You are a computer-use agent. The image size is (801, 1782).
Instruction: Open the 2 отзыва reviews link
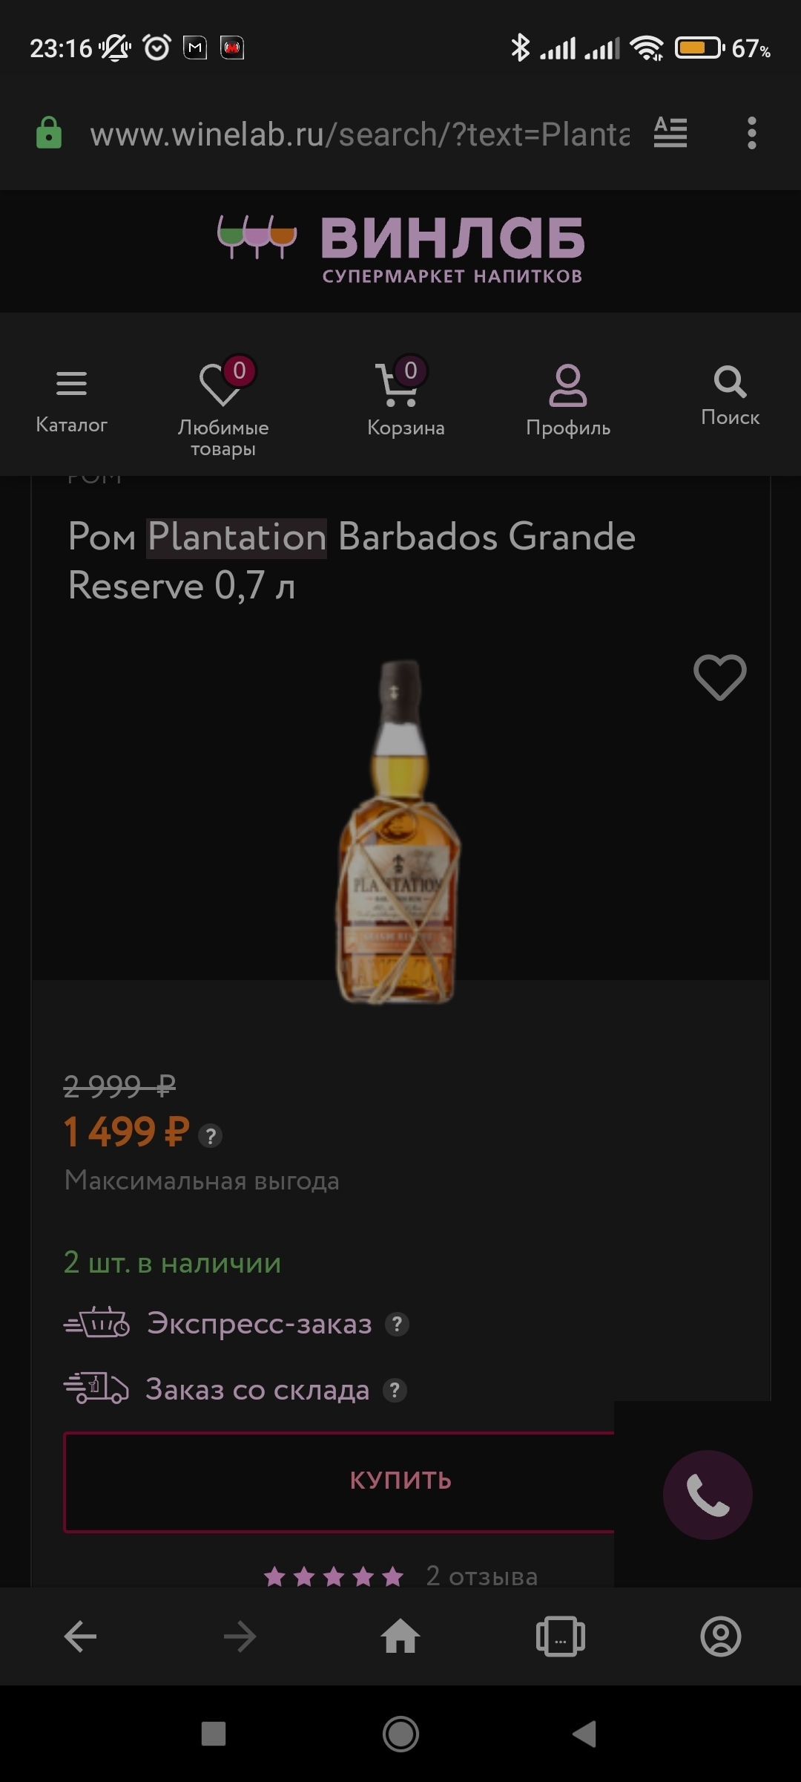(481, 1576)
